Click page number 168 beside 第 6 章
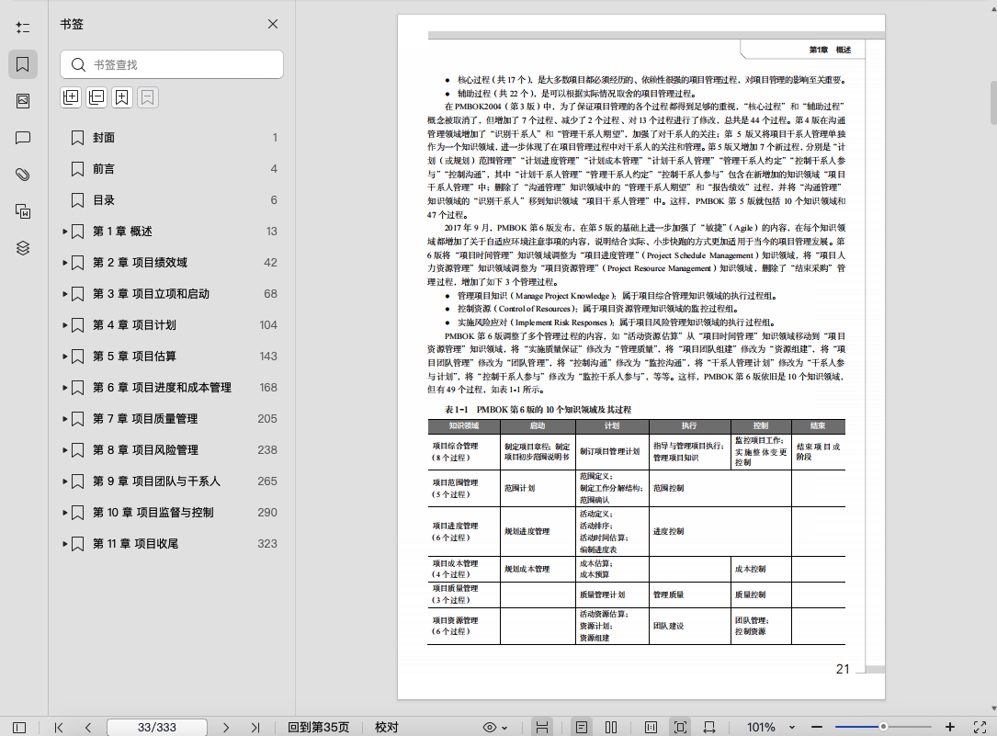997x736 pixels. click(268, 388)
